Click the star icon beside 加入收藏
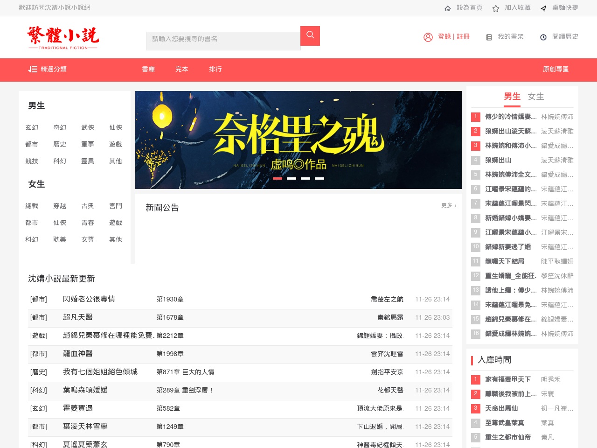Viewport: 597px width, 448px height. (496, 8)
